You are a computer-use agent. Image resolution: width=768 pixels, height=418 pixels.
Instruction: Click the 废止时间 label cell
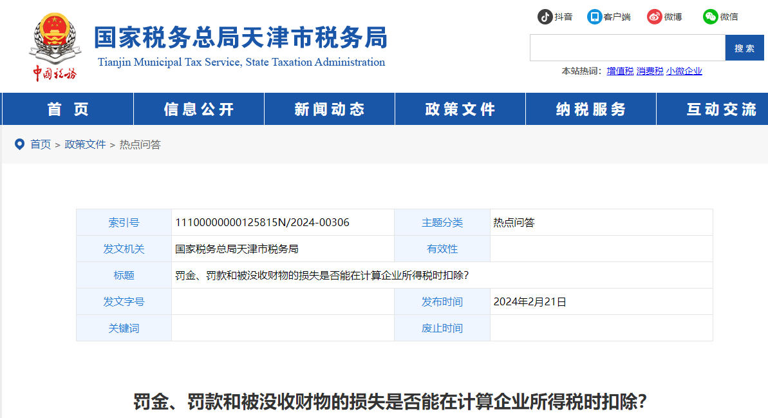pyautogui.click(x=442, y=328)
